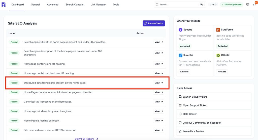The image size is (258, 140).
Task: Click the SureMail plugin icon
Action: (x=180, y=55)
